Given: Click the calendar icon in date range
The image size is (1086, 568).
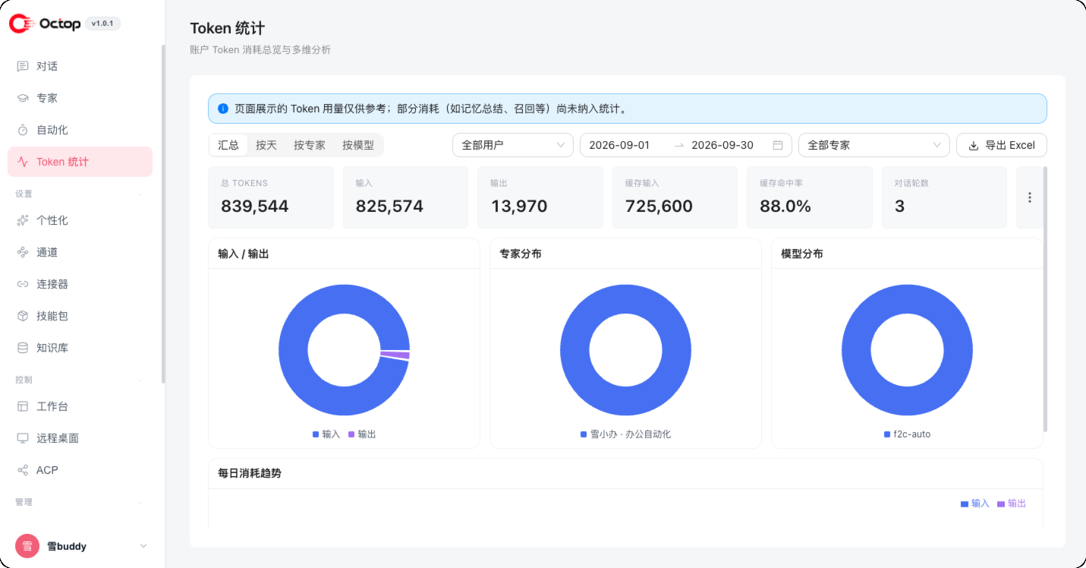Looking at the screenshot, I should (778, 145).
